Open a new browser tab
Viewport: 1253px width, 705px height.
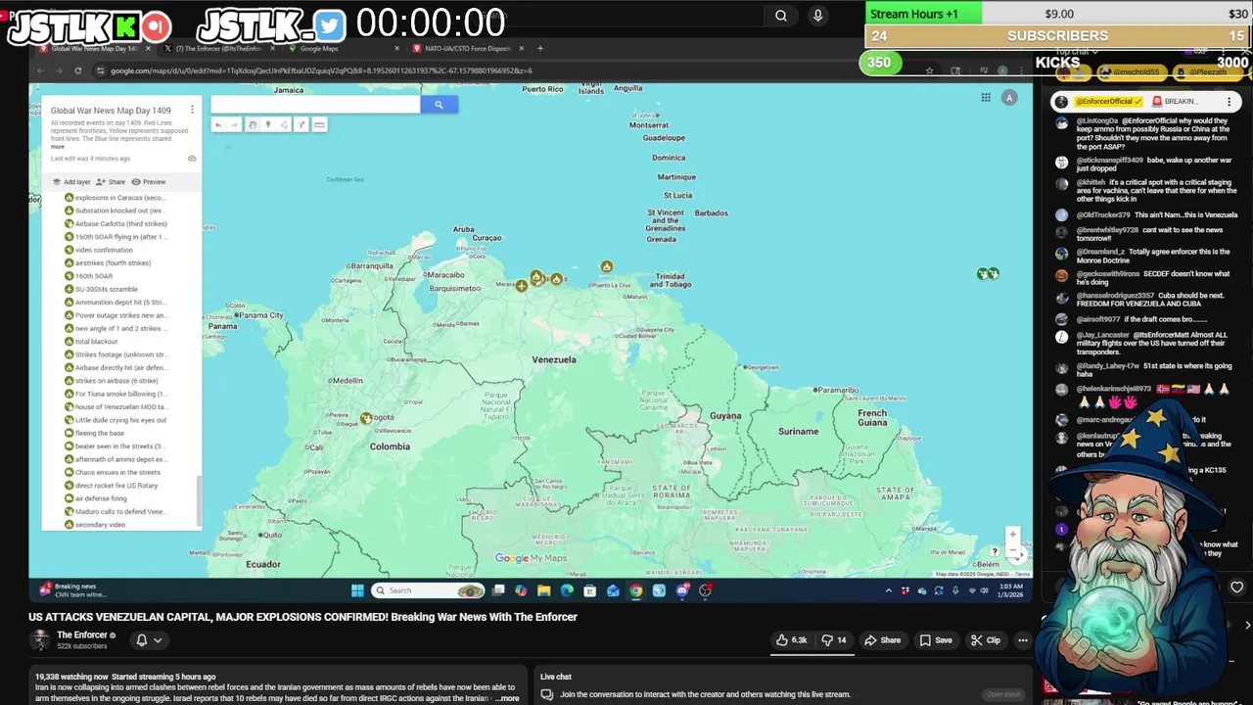[x=540, y=48]
